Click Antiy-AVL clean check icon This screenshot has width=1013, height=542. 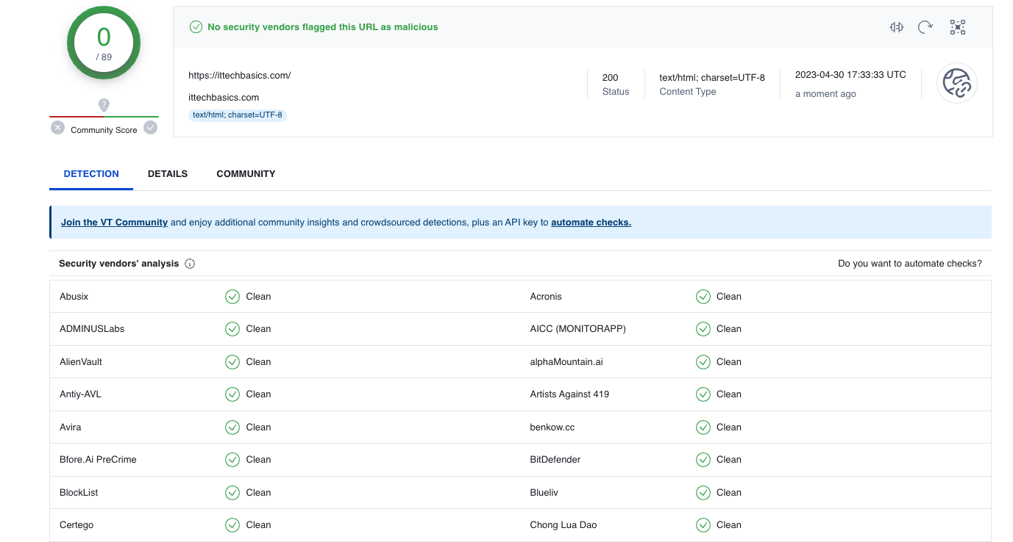pos(232,394)
